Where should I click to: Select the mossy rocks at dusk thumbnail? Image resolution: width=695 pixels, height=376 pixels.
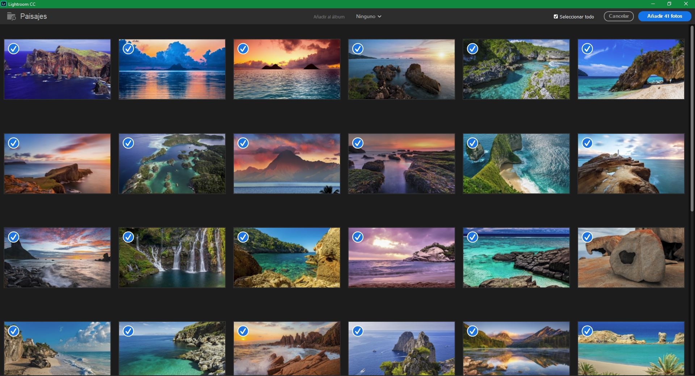[401, 164]
